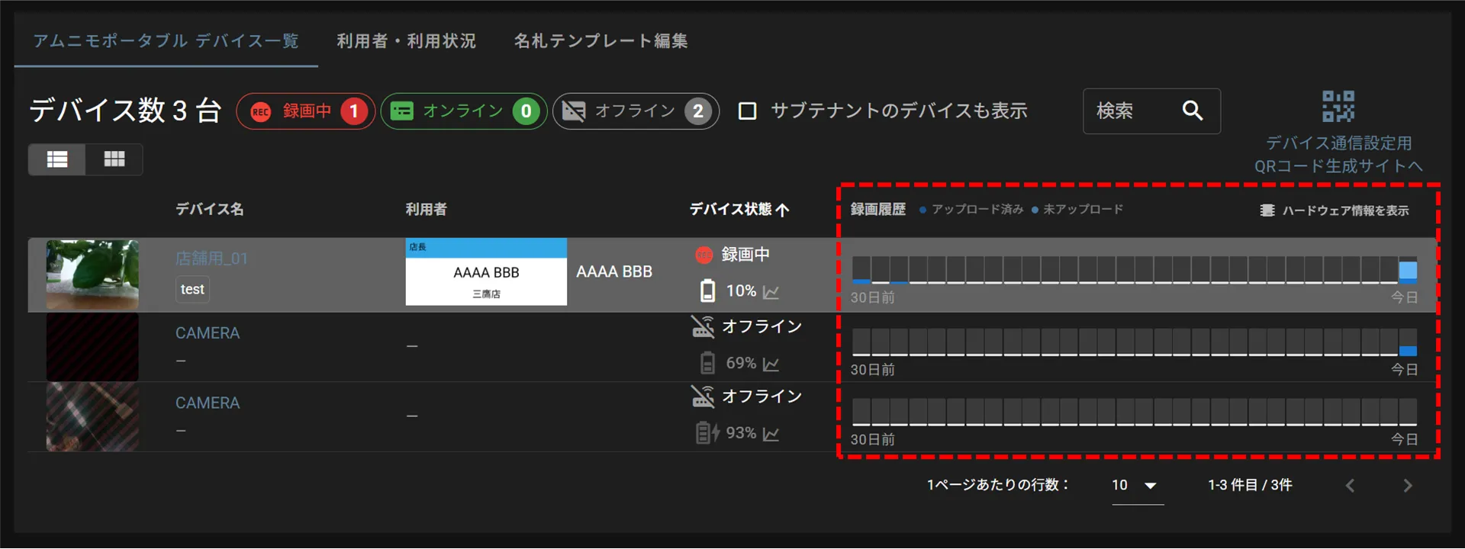Follow デバイス通信設定用 QRコード生成サイトへ link
The width and height of the screenshot is (1465, 549).
(1338, 154)
